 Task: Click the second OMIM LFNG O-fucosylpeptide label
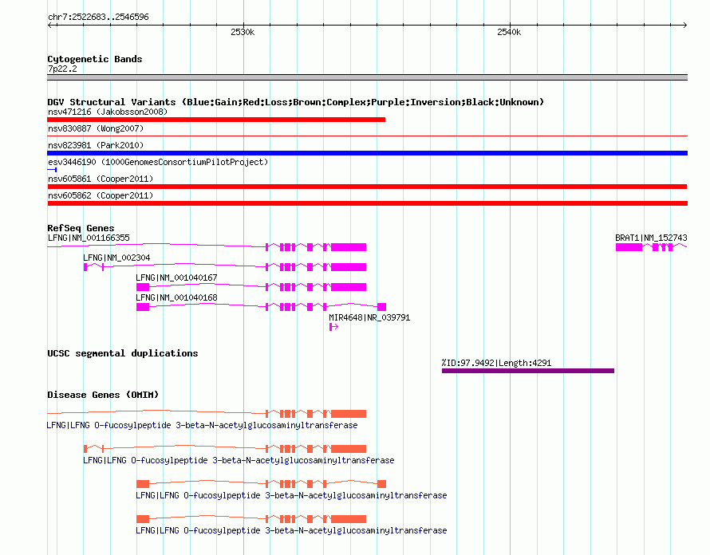(x=239, y=460)
